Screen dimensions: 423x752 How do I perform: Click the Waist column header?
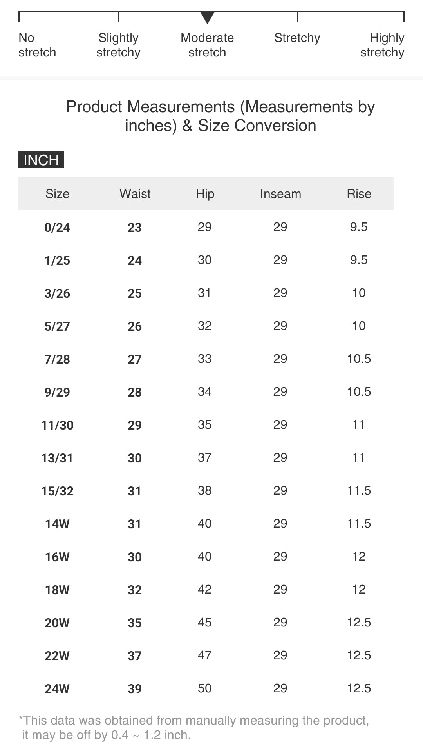click(x=135, y=194)
